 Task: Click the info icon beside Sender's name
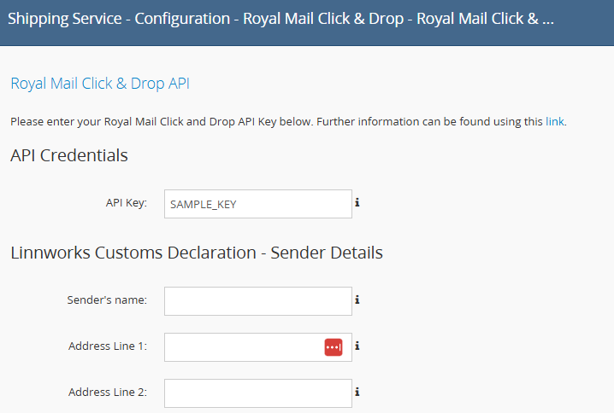pos(357,300)
